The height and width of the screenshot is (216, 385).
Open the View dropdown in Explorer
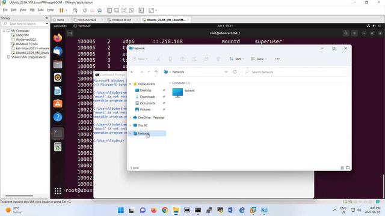[259, 59]
